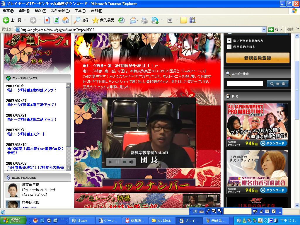
Task: Open the 椎名由香引退試合 ad banner
Action: 257,172
